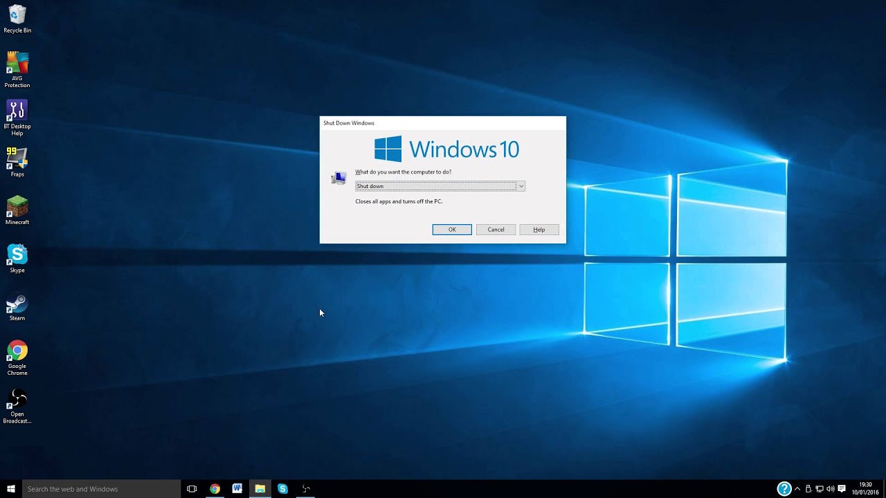Launch Chrome from the taskbar
Screen dimensions: 886x498
215,489
